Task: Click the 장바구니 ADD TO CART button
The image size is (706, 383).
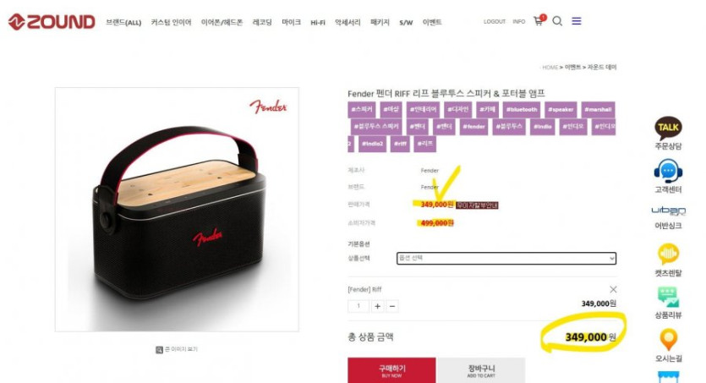Action: point(481,370)
